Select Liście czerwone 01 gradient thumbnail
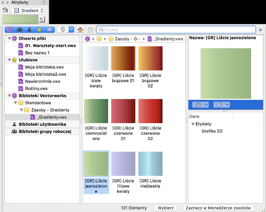 point(123,111)
